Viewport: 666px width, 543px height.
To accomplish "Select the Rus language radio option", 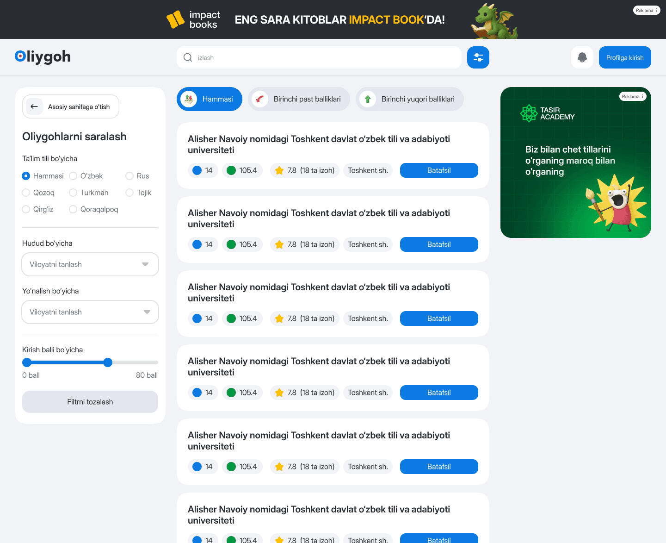I will coord(129,176).
